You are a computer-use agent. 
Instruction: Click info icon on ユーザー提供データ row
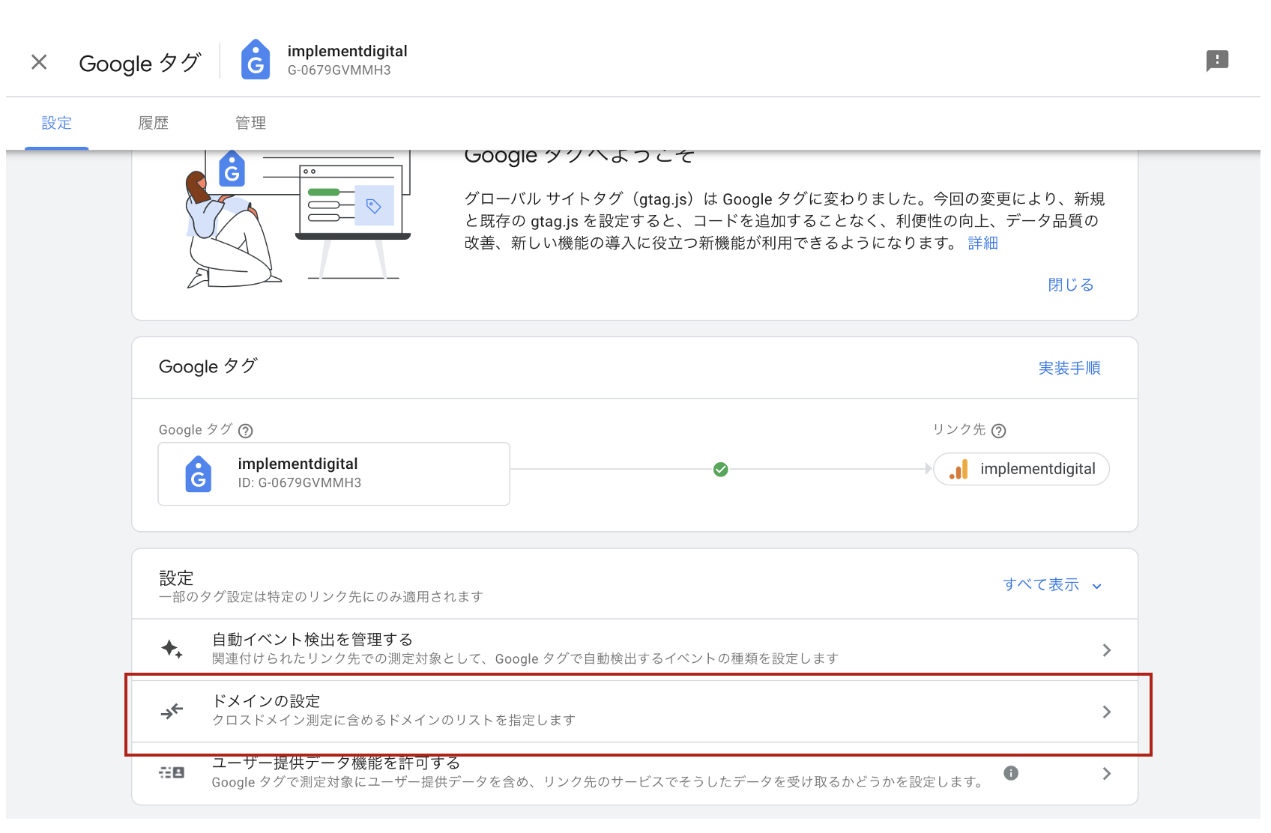tap(1011, 773)
